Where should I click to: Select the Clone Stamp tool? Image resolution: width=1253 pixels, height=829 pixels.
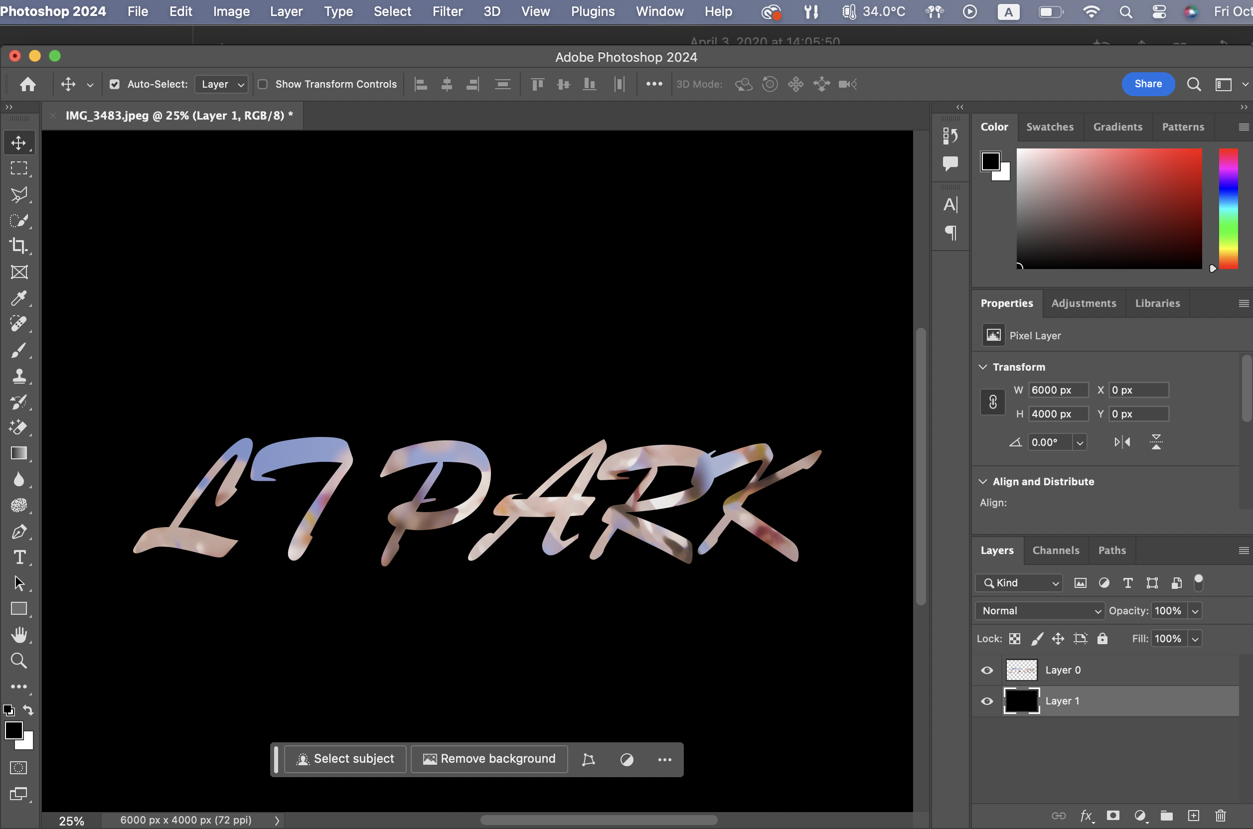click(x=18, y=376)
